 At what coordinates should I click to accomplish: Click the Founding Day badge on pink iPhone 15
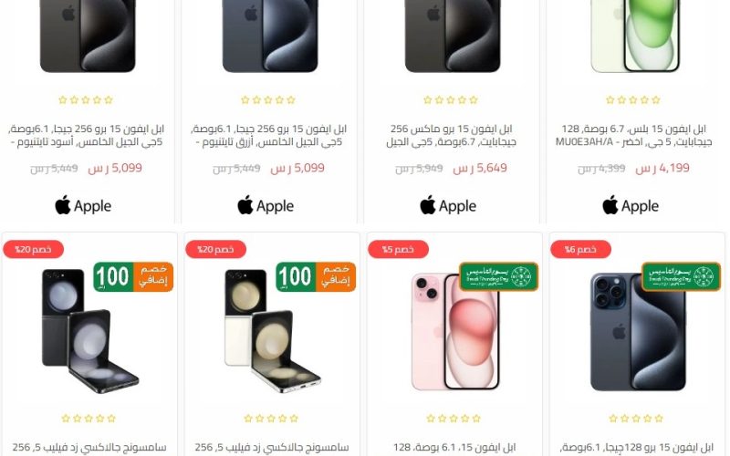pos(498,276)
